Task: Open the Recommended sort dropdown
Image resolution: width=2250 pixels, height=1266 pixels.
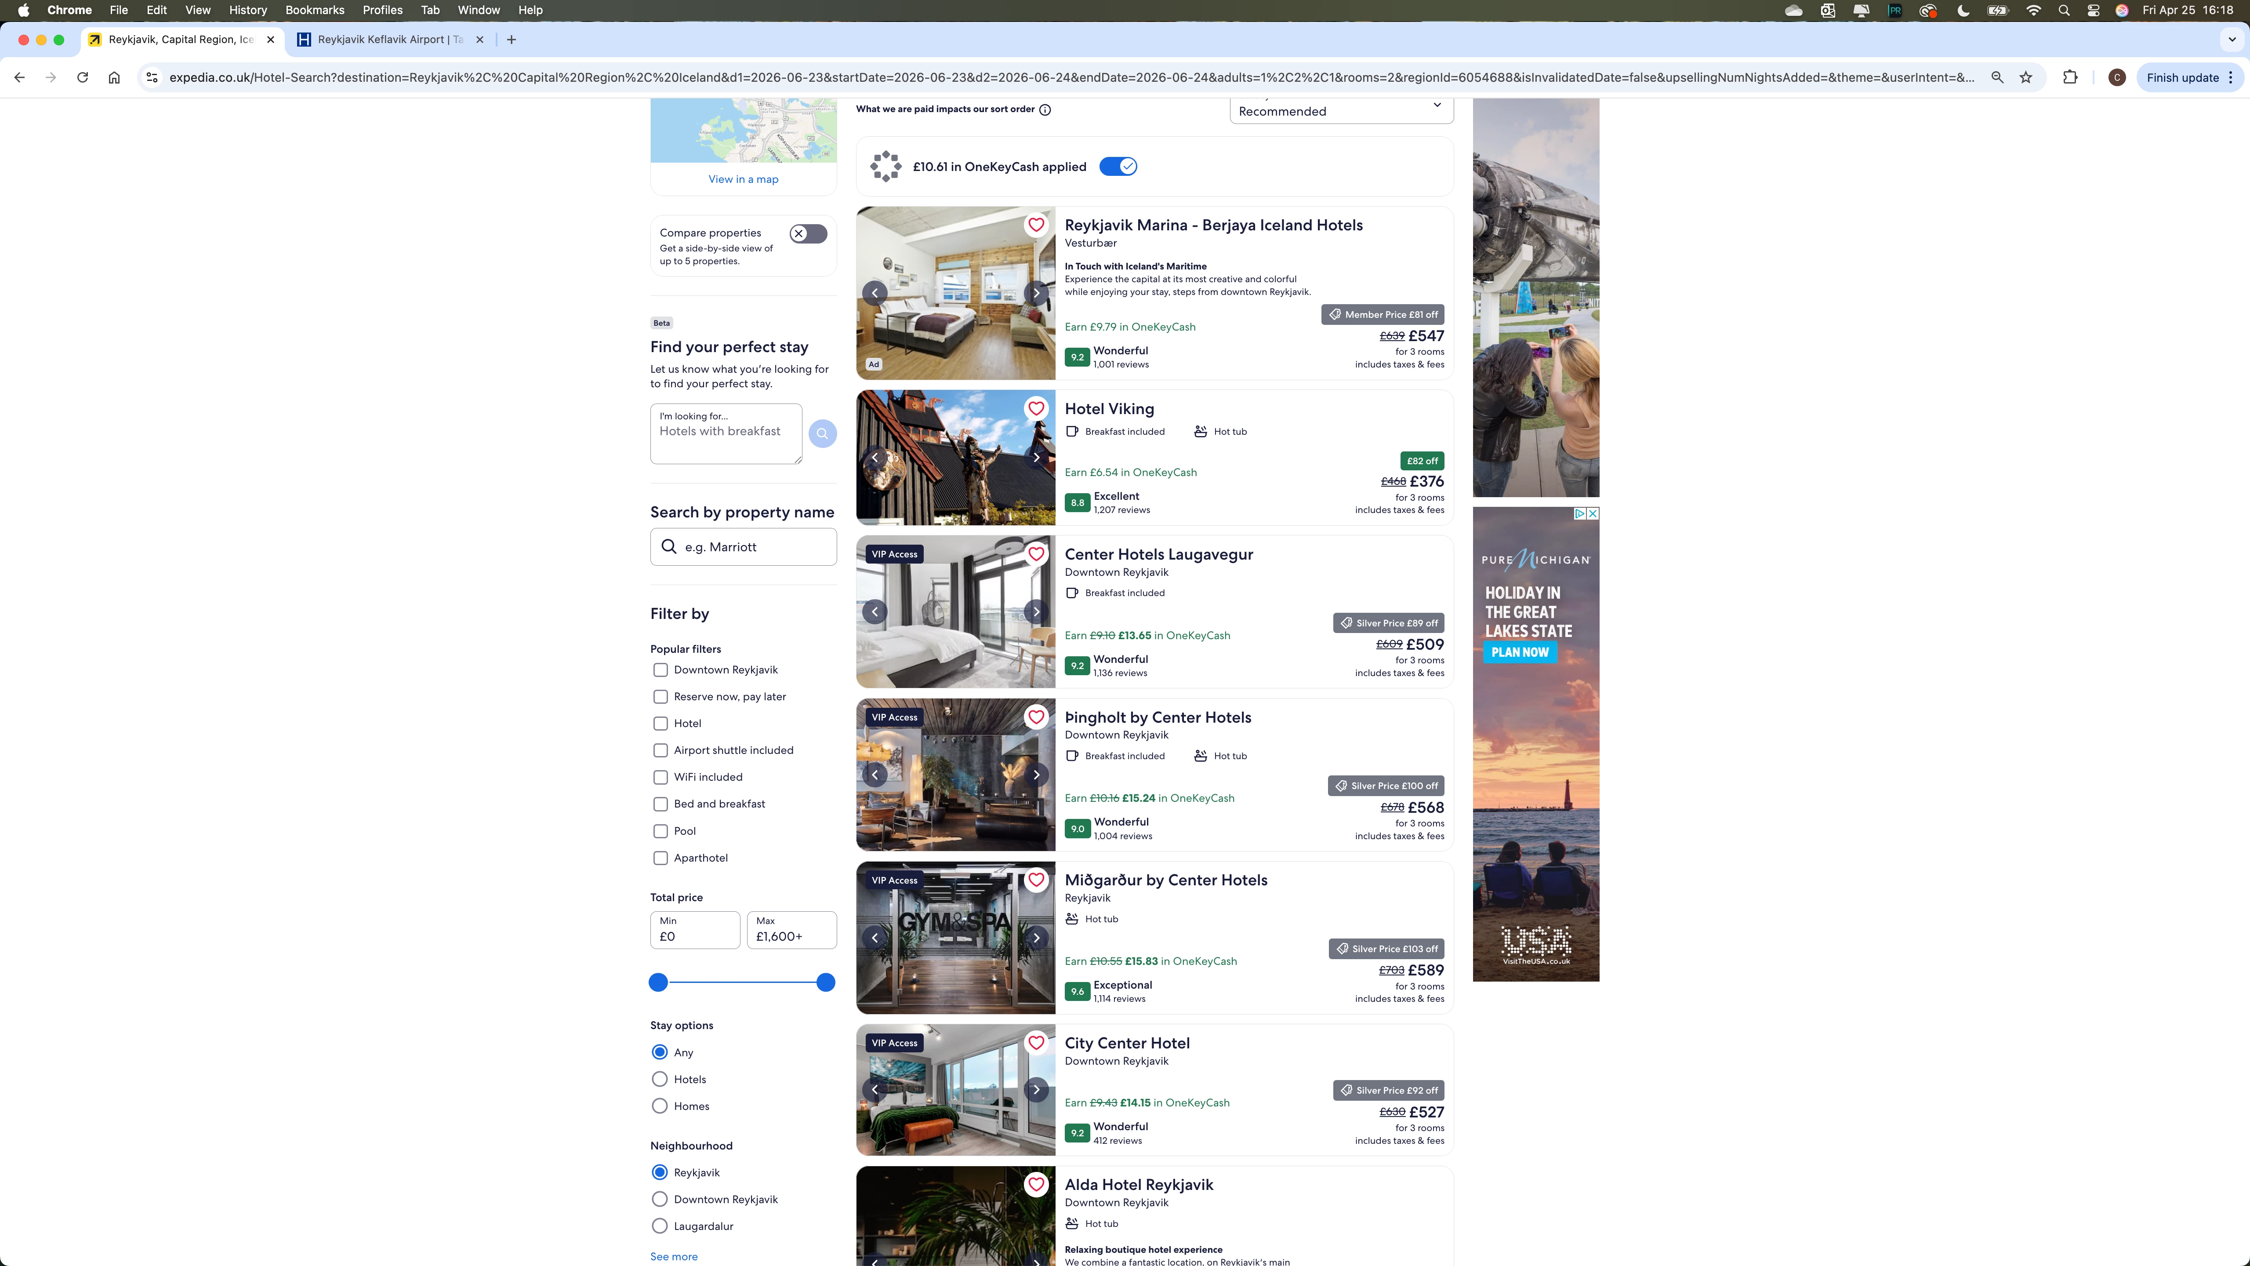Action: tap(1341, 110)
